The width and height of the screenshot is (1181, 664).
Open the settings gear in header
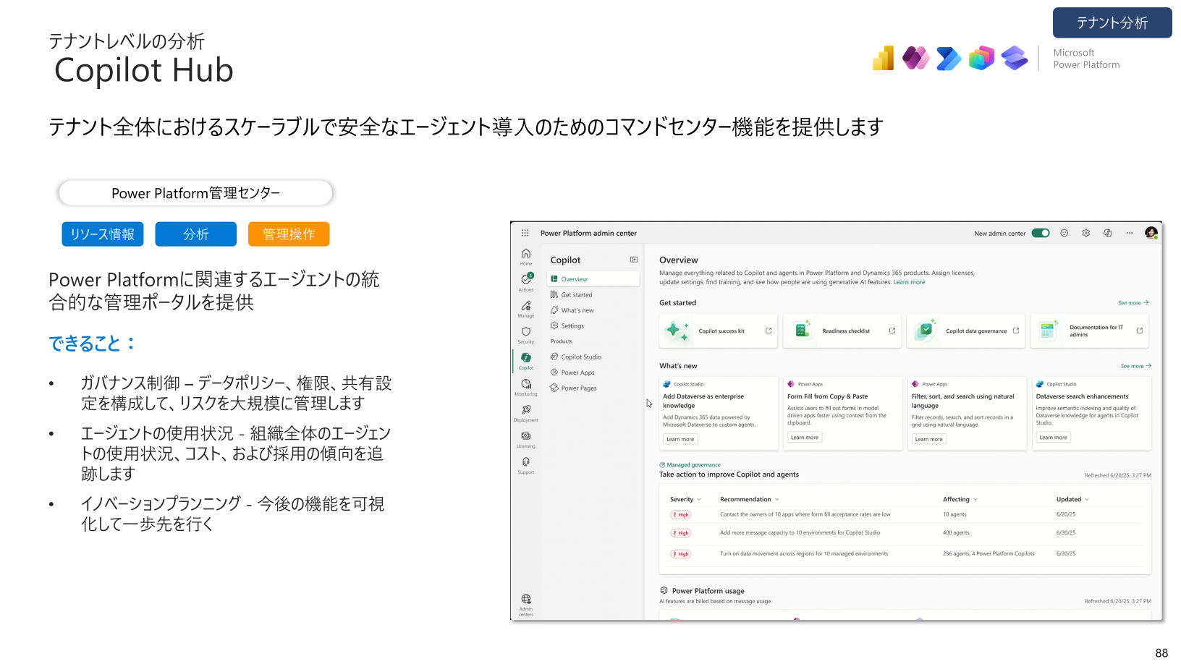coord(1086,233)
